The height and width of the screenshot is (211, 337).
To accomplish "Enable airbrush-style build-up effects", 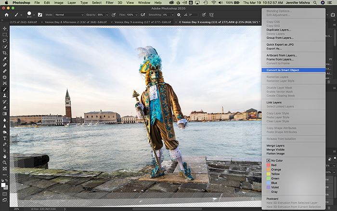I will 143,15.
